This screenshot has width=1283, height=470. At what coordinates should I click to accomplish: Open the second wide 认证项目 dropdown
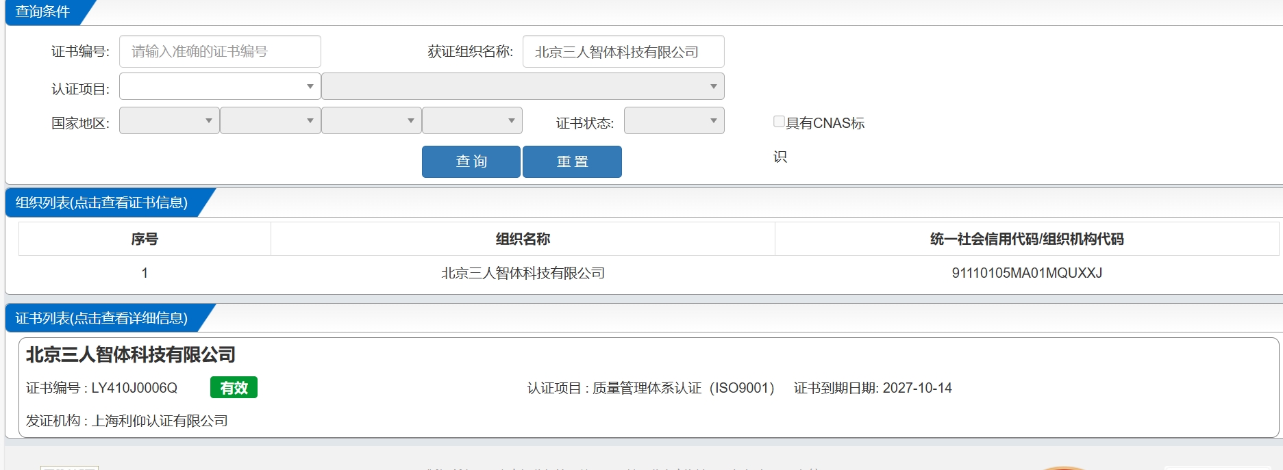coord(523,86)
